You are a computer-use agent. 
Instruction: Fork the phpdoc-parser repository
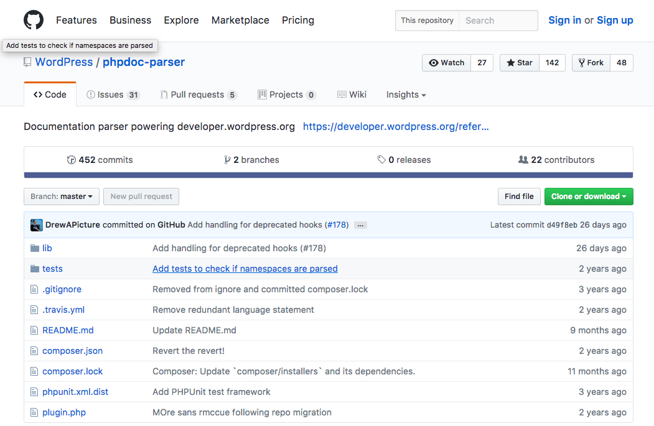[x=591, y=63]
